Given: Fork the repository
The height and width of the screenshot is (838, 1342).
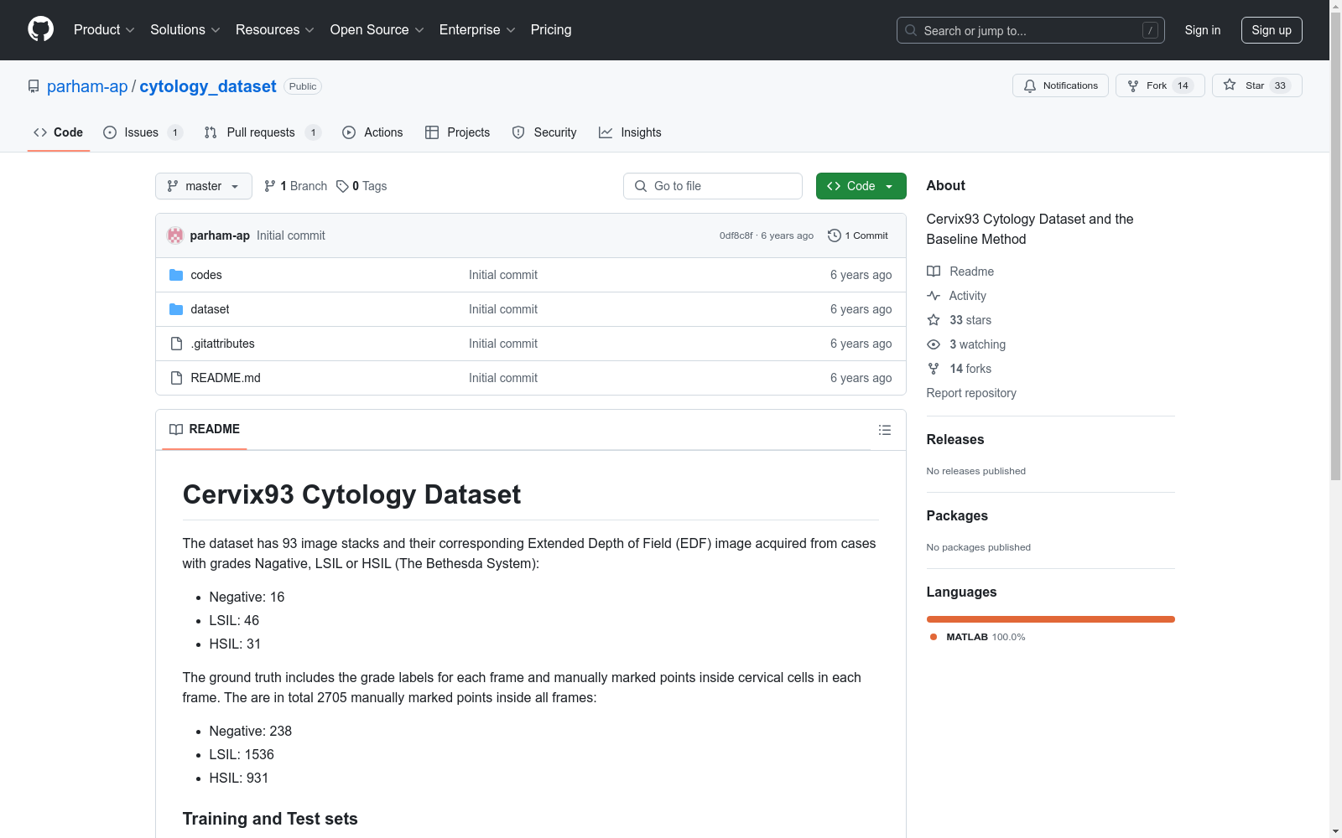Looking at the screenshot, I should tap(1160, 85).
